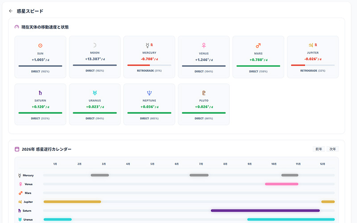Viewport: 357px width, 223px height.
Task: Go to next year with 次年
Action: (x=332, y=149)
